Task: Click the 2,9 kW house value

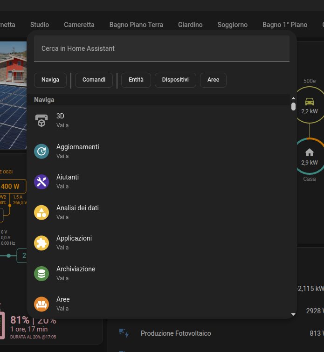Action: [x=310, y=163]
